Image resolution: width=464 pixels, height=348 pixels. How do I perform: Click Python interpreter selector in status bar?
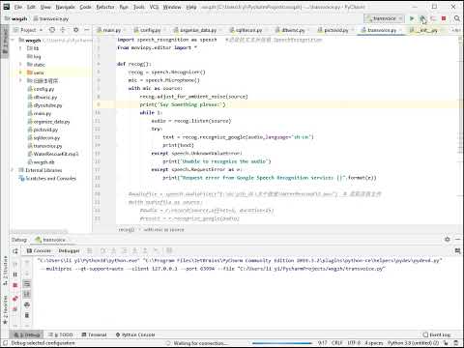tap(413, 343)
